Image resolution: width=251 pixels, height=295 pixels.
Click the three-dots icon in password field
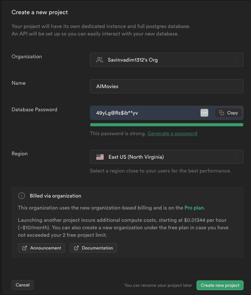click(204, 113)
